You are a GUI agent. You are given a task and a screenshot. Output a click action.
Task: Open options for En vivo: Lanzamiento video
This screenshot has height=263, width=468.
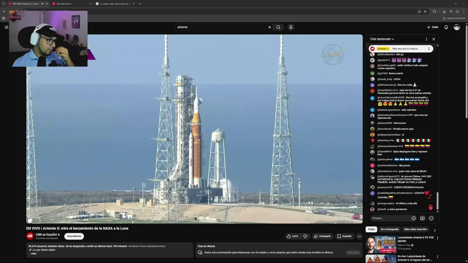437,257
